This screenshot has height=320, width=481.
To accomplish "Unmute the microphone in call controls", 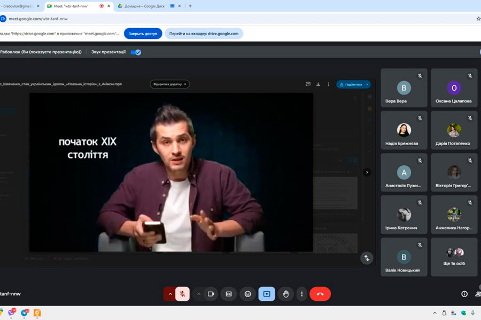I will point(183,294).
